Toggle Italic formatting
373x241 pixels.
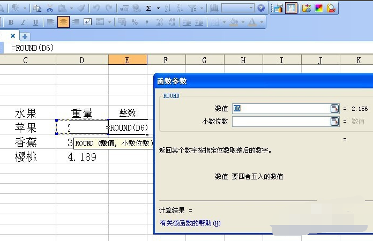(23, 22)
